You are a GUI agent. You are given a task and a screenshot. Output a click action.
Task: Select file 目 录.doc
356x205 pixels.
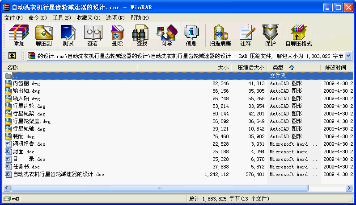(29, 159)
